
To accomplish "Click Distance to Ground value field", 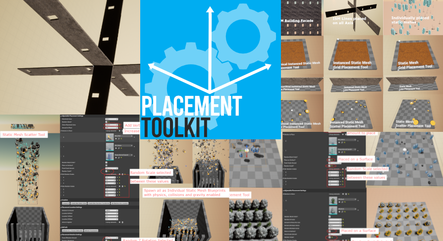I will [111, 210].
